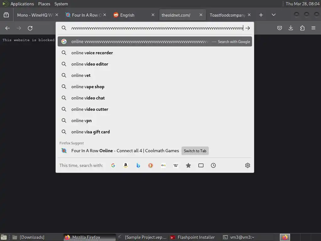Open the Downloads toolbar icon
The width and height of the screenshot is (321, 241).
coord(291,28)
